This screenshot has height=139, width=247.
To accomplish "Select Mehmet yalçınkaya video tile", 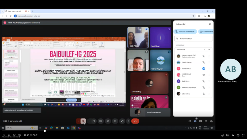I will click(138, 60).
